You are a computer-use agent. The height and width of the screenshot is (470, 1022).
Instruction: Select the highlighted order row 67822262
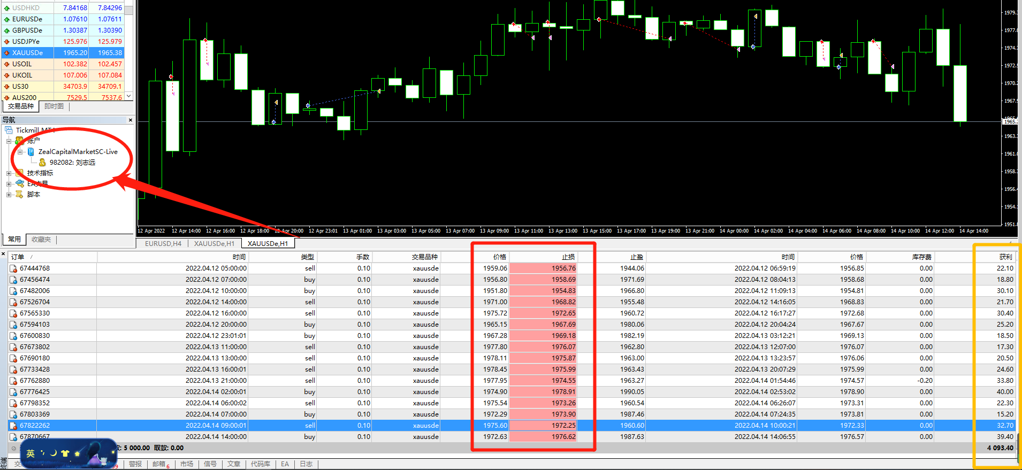tap(512, 426)
